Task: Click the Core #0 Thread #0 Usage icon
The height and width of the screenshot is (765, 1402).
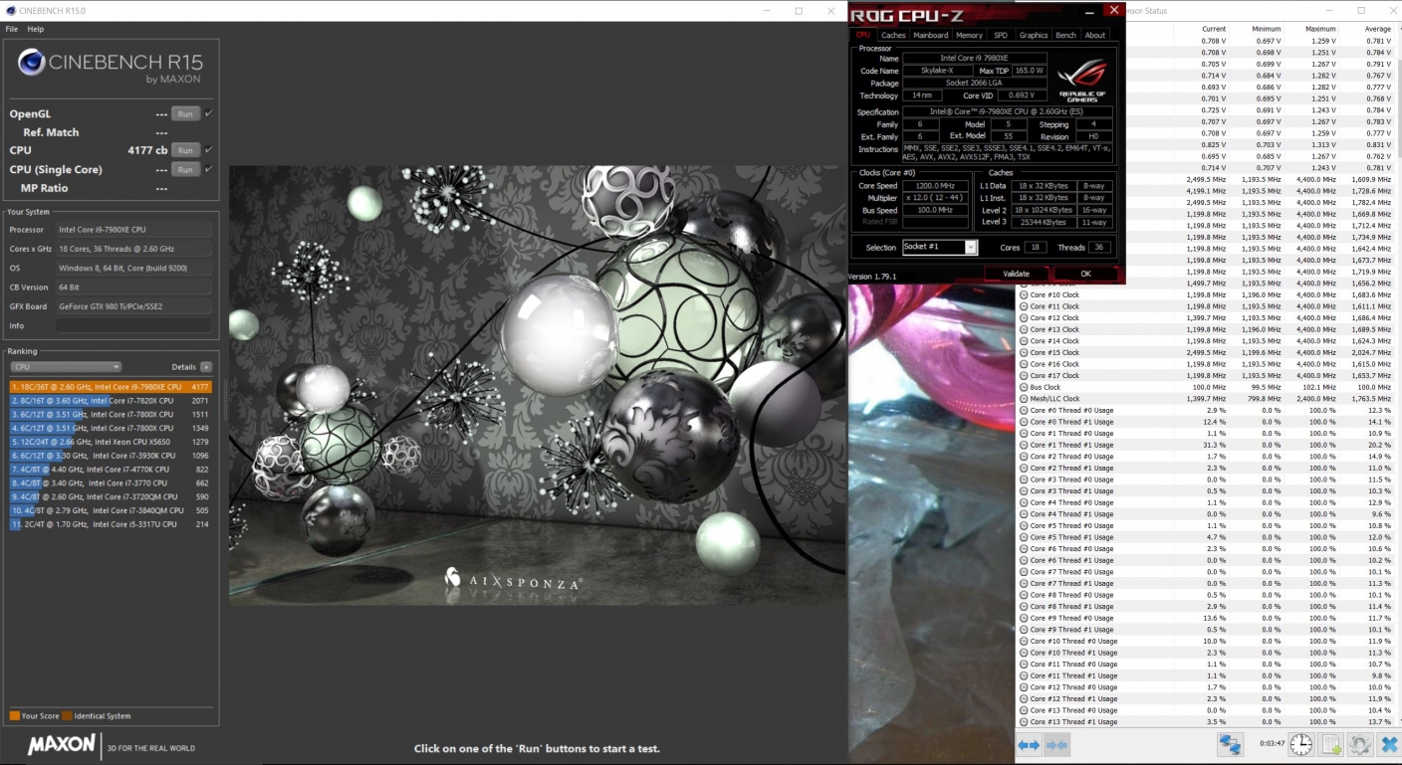Action: pyautogui.click(x=1024, y=410)
